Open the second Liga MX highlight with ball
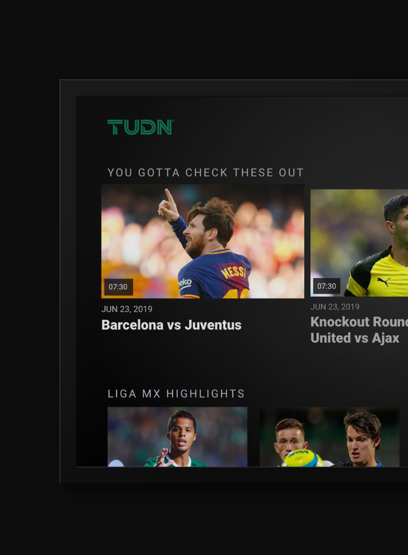The width and height of the screenshot is (408, 555). click(329, 437)
